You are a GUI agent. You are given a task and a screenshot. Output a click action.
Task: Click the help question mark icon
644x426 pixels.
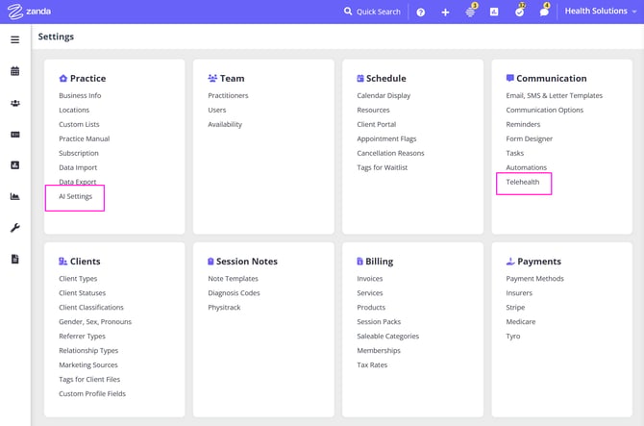[x=420, y=12]
